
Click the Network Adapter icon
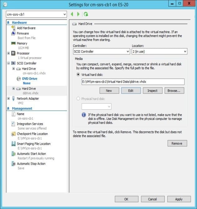[x=13, y=98]
